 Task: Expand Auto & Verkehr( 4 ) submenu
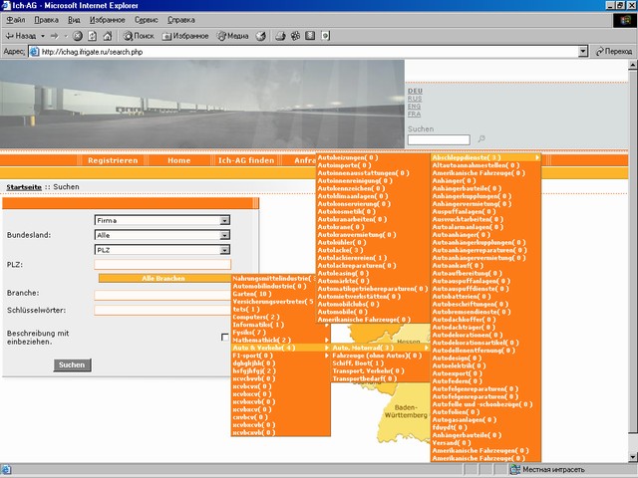point(281,348)
